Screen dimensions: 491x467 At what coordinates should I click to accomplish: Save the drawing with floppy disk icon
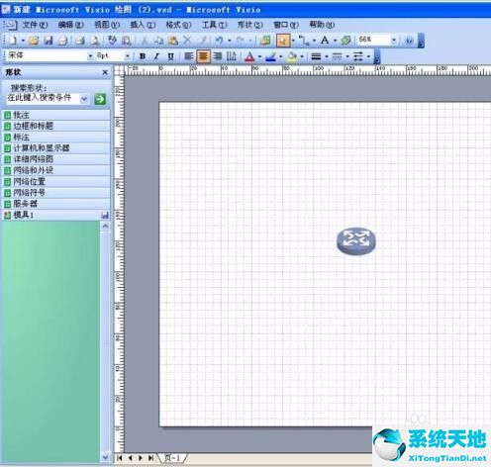point(49,41)
